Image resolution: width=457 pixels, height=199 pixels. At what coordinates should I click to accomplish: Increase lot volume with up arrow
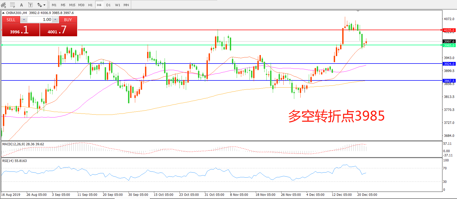tap(55, 20)
